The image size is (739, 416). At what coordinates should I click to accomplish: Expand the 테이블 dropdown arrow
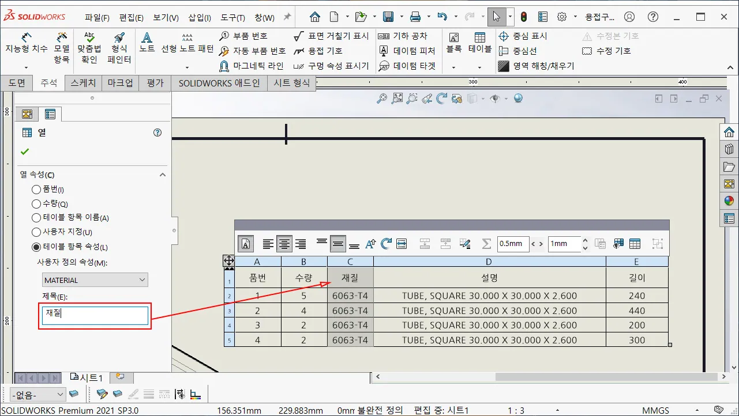pyautogui.click(x=479, y=67)
